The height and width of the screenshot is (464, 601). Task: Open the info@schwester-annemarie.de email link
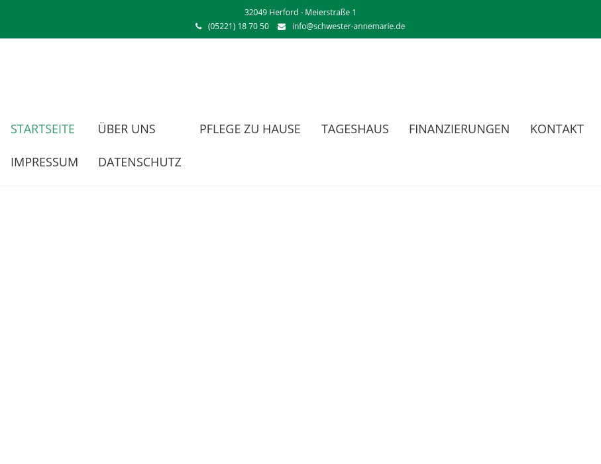(x=348, y=27)
